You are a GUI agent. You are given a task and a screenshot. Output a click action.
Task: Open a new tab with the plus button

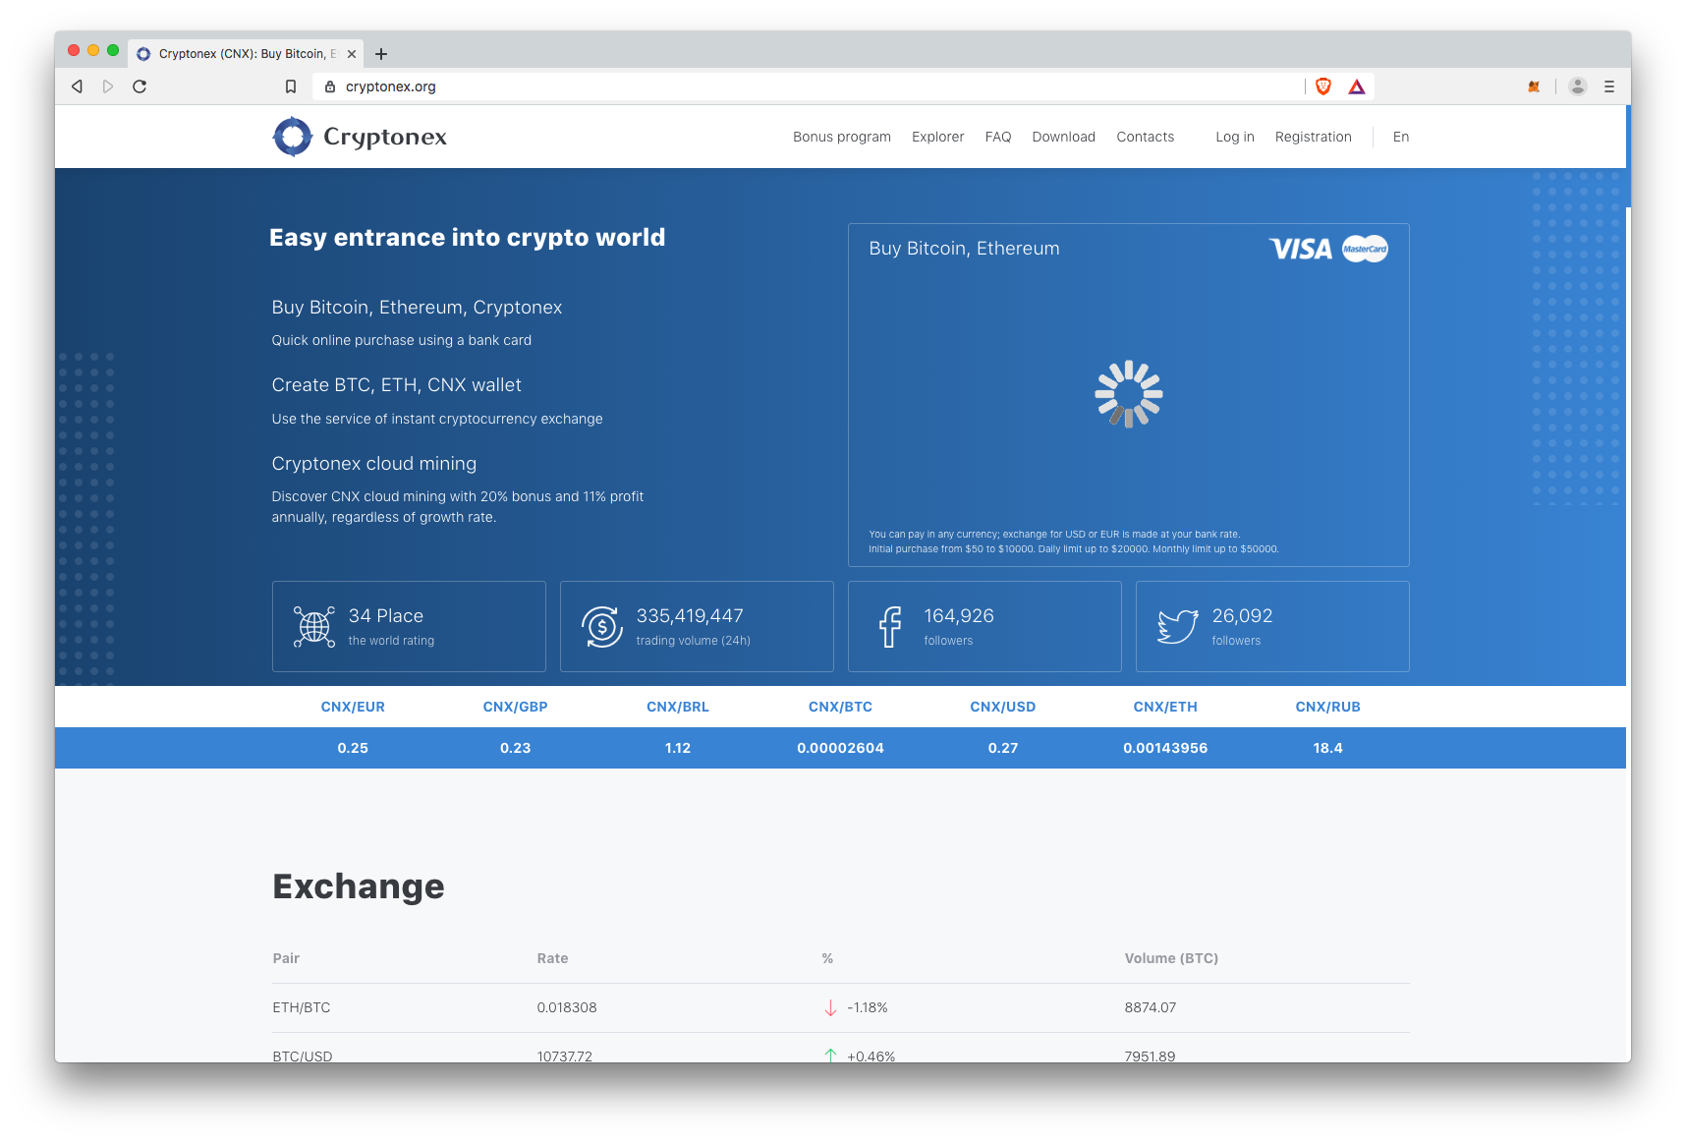coord(381,54)
